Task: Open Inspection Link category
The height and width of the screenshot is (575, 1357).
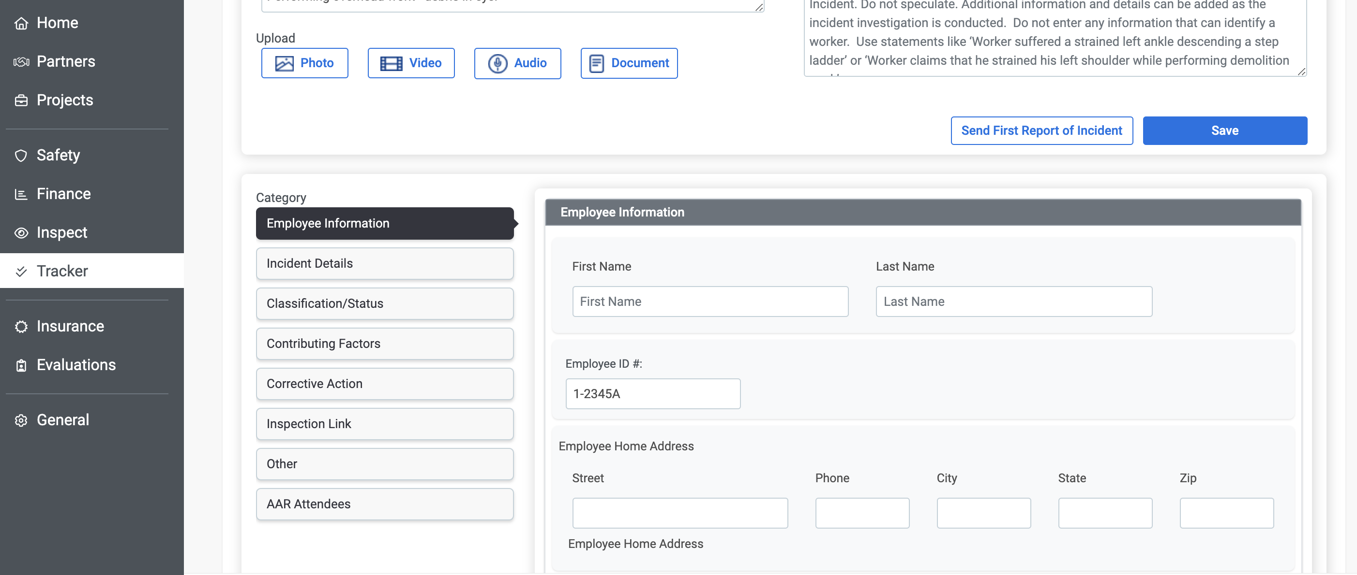Action: click(385, 424)
